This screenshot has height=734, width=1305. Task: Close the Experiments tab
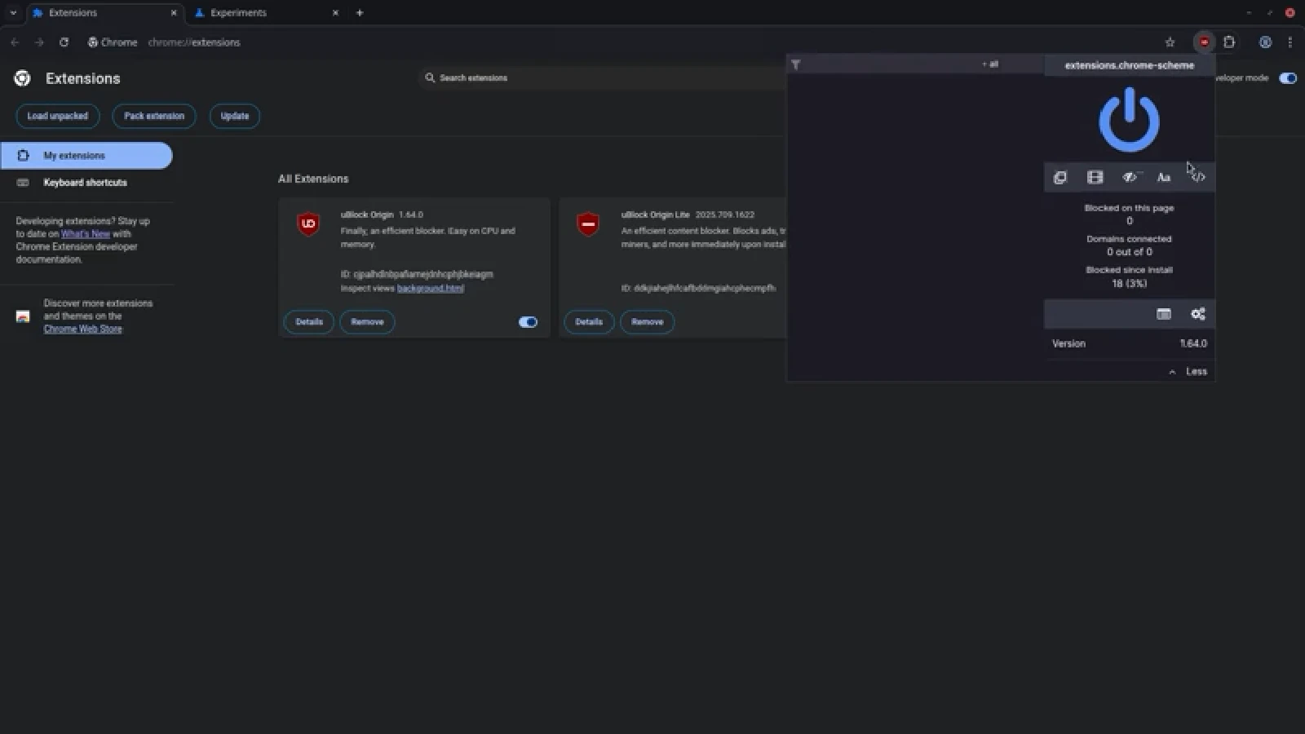[335, 13]
